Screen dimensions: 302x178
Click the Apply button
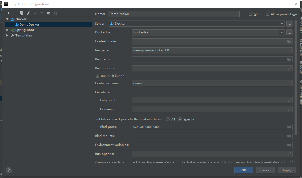coord(287,170)
